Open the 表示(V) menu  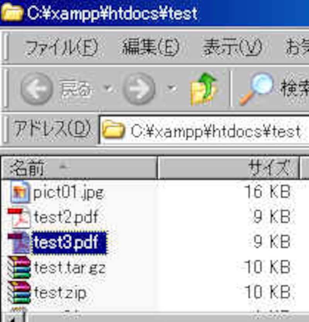point(233,47)
